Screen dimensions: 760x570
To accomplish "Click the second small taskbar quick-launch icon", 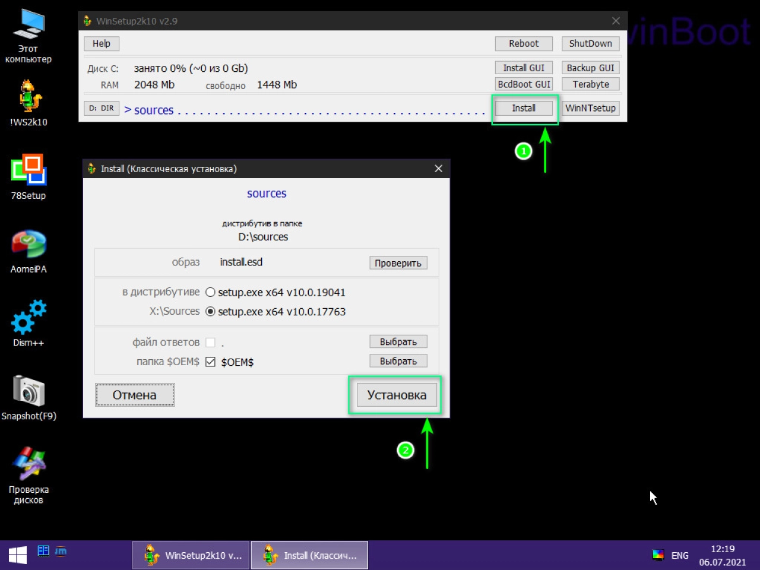I will [61, 551].
